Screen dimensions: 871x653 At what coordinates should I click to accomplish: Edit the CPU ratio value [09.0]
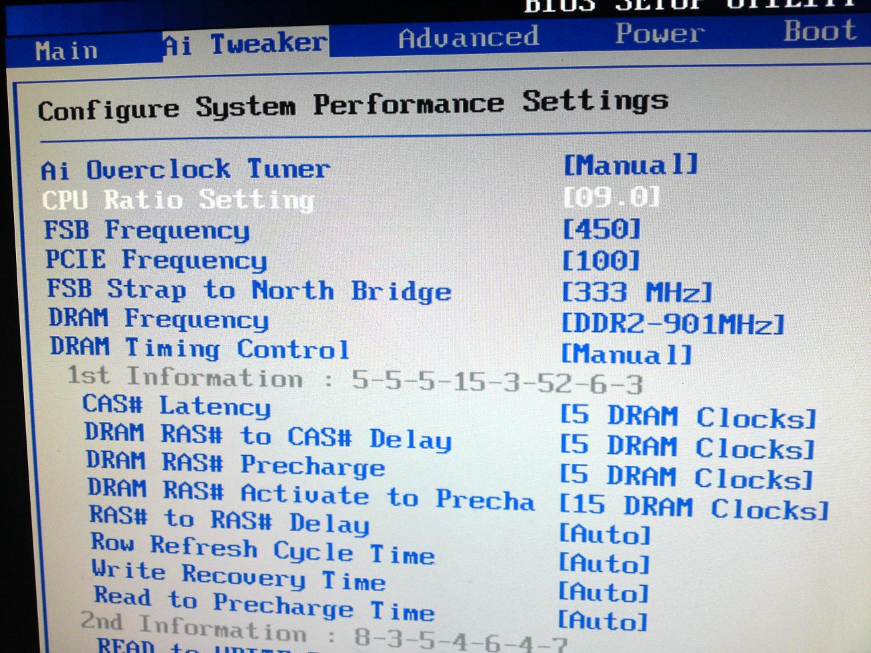[x=612, y=197]
